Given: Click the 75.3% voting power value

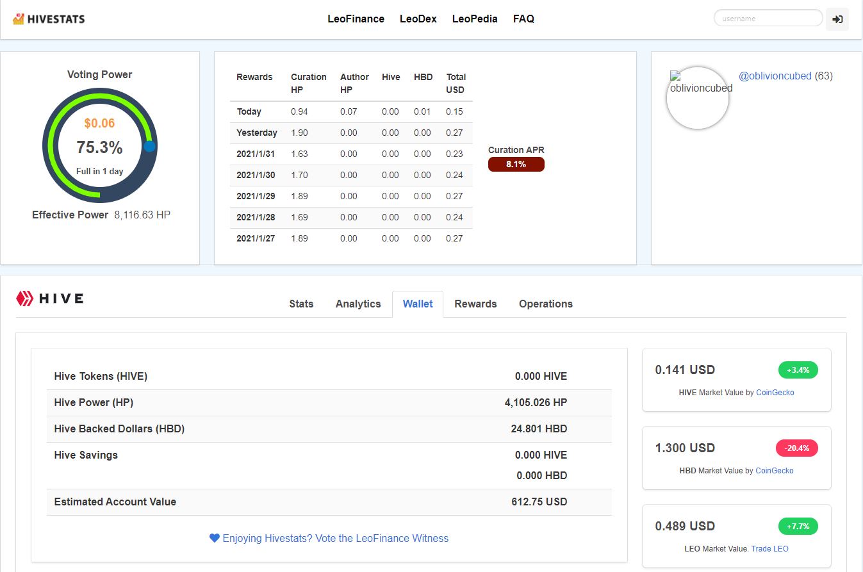Looking at the screenshot, I should pyautogui.click(x=99, y=147).
